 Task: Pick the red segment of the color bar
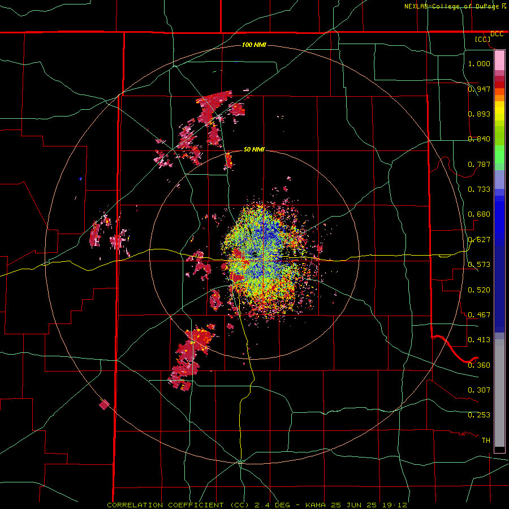pyautogui.click(x=499, y=85)
